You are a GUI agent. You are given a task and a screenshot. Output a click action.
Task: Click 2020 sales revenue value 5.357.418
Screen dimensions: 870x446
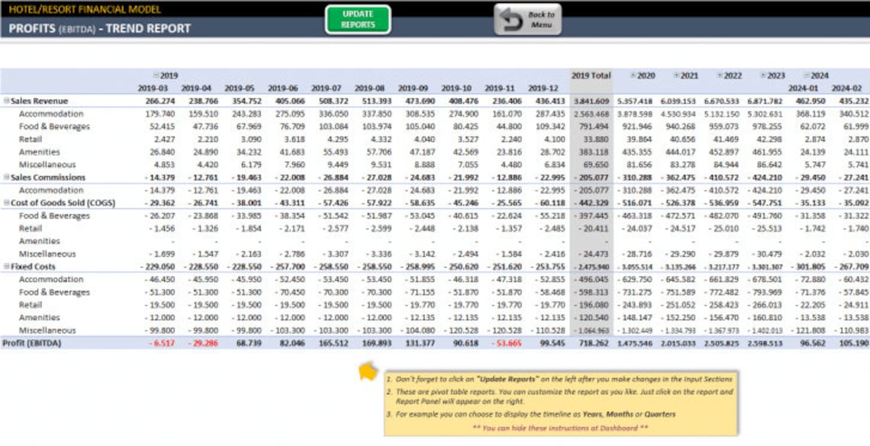[635, 101]
